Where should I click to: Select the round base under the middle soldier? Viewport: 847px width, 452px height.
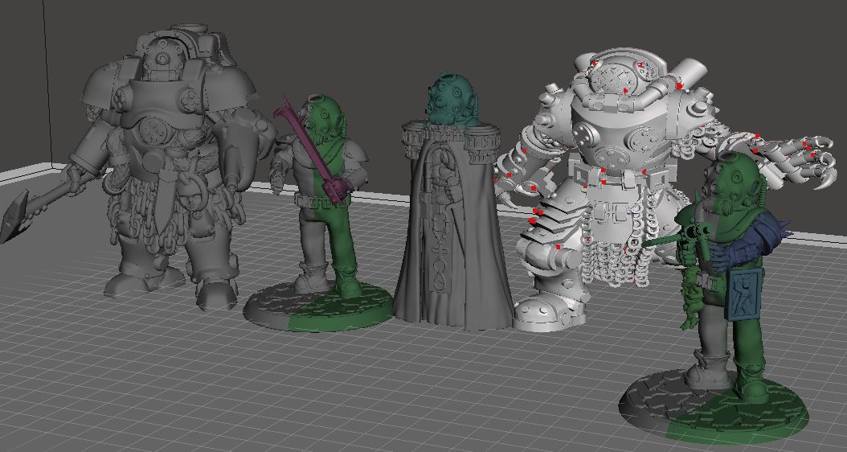coord(317,307)
